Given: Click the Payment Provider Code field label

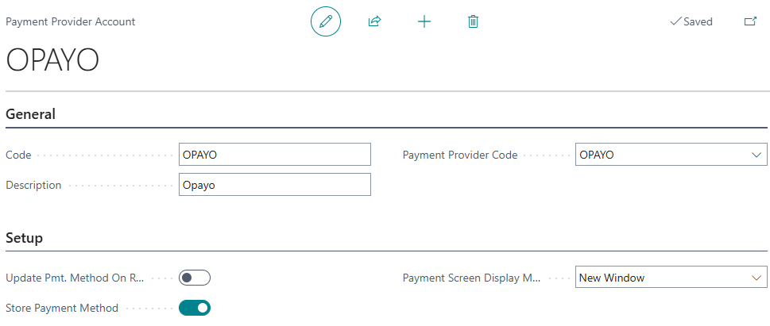Looking at the screenshot, I should click(x=460, y=155).
